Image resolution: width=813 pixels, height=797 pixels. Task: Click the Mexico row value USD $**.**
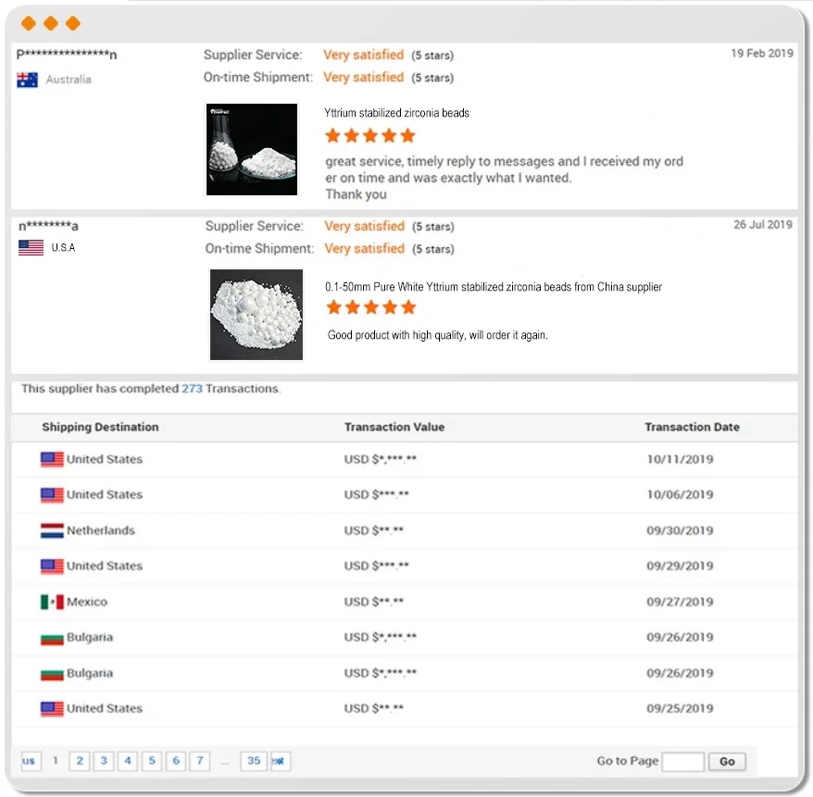tap(374, 602)
